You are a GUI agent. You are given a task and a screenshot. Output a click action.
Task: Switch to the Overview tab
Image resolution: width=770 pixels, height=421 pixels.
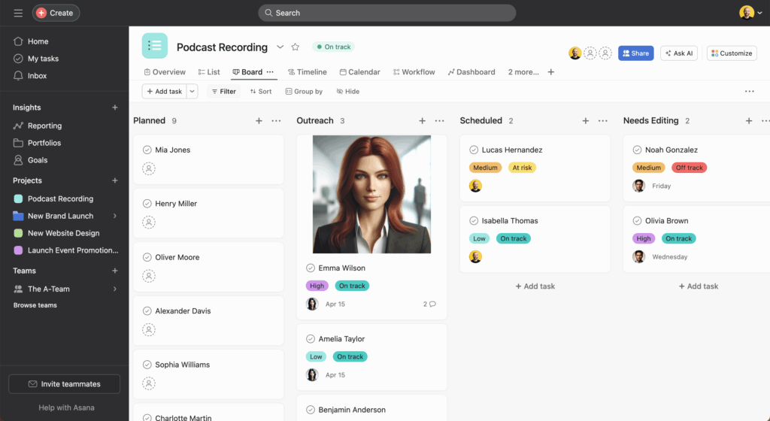click(165, 72)
